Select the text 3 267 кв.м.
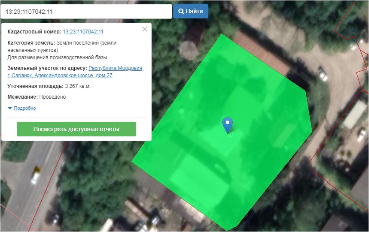Viewport: 369px width, 232px height. pyautogui.click(x=78, y=86)
